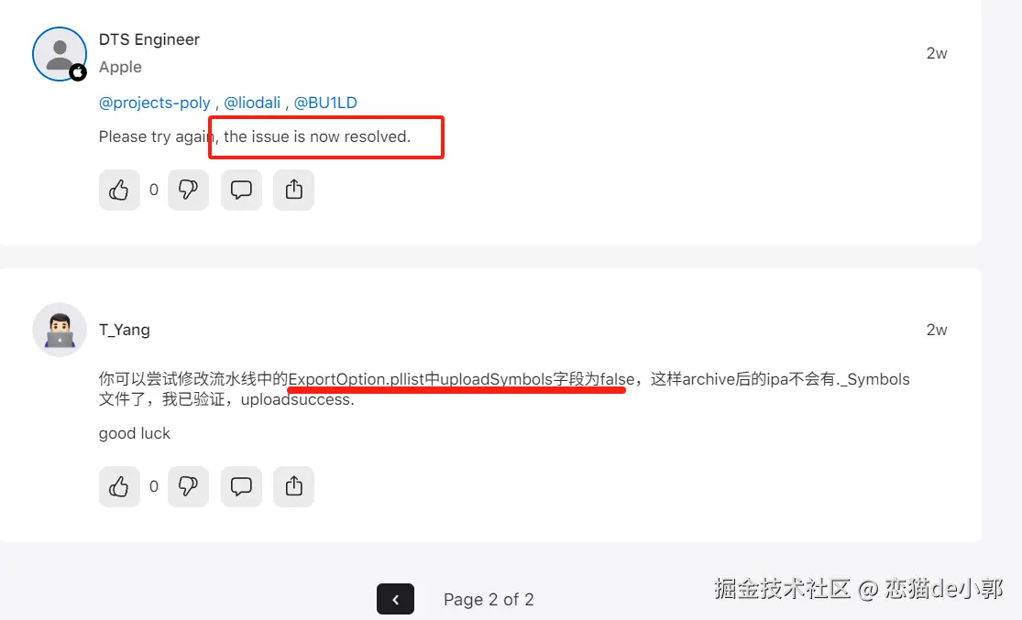Screen dimensions: 1022x620
Task: Share the DTS Engineer reply
Action: pos(294,190)
